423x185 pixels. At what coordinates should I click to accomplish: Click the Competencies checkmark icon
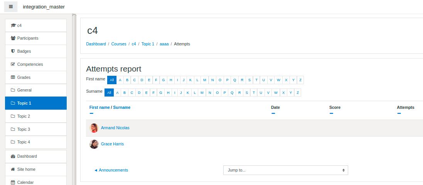click(x=13, y=64)
